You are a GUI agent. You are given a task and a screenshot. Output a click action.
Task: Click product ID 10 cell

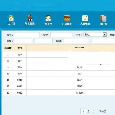pos(8,74)
